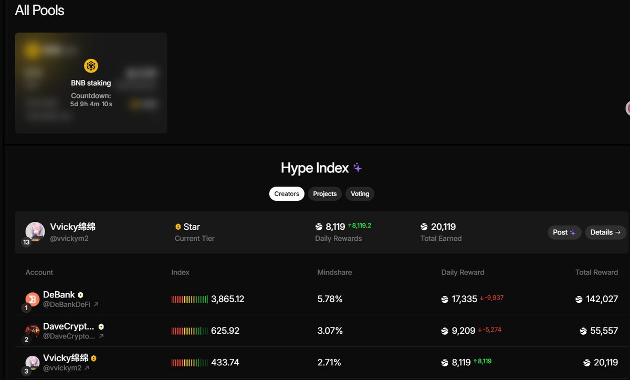Click the Daily Rewards token icon
The height and width of the screenshot is (380, 630).
point(319,227)
